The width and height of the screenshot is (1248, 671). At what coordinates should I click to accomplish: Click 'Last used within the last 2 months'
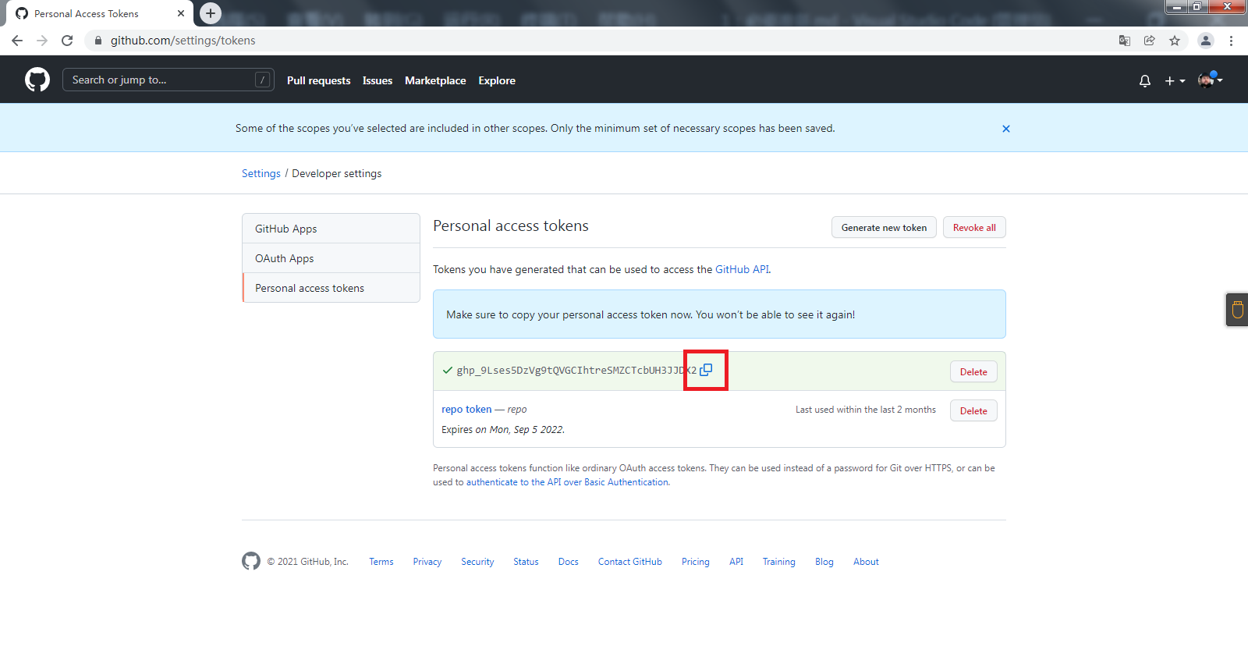pos(866,410)
